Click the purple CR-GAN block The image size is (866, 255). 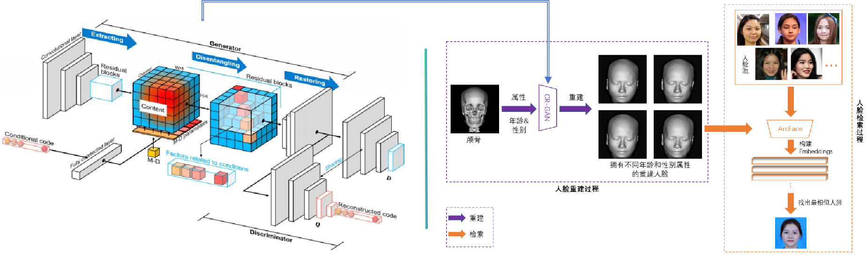point(547,108)
